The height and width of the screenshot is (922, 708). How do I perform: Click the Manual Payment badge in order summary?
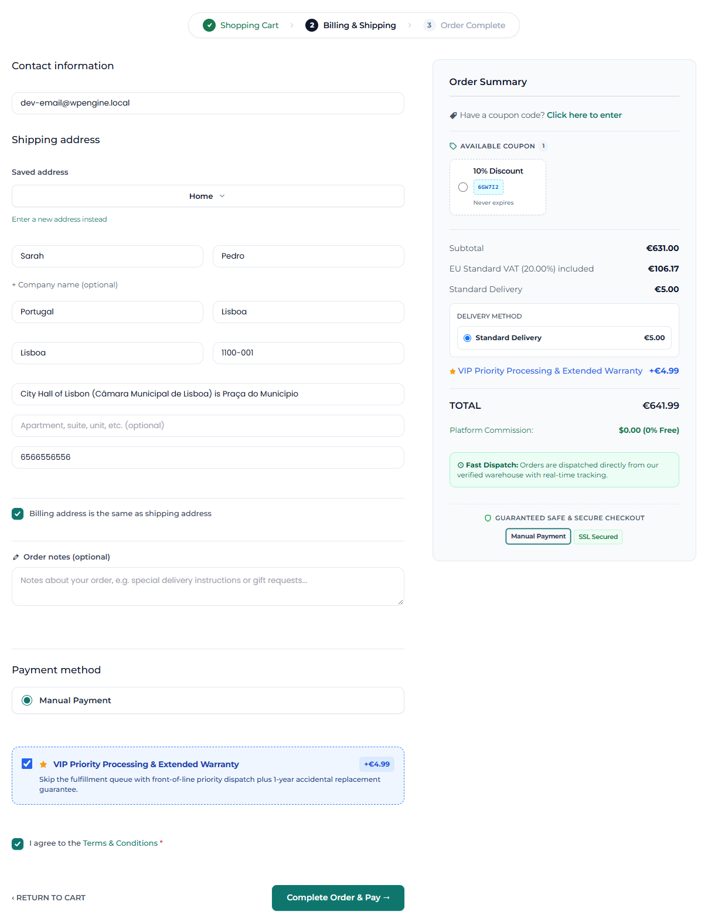[538, 537]
